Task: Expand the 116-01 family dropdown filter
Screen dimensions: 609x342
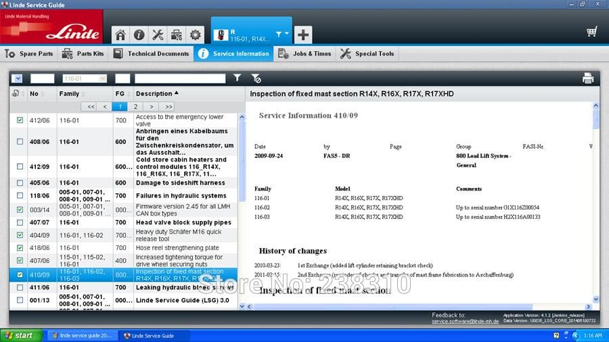Action: 103,78
